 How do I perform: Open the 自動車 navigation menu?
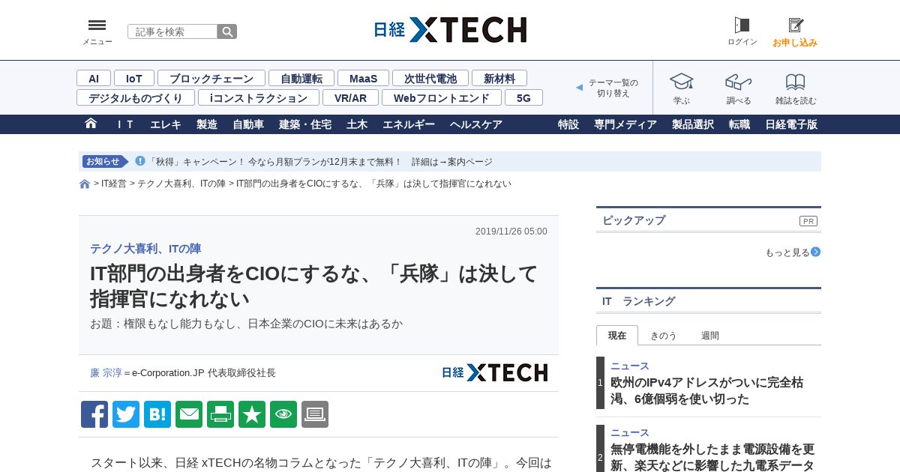[248, 124]
